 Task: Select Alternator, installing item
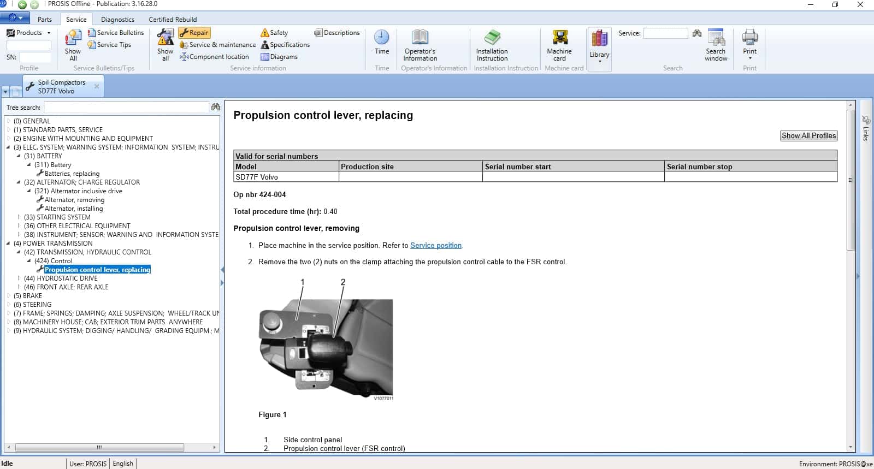[x=74, y=209]
